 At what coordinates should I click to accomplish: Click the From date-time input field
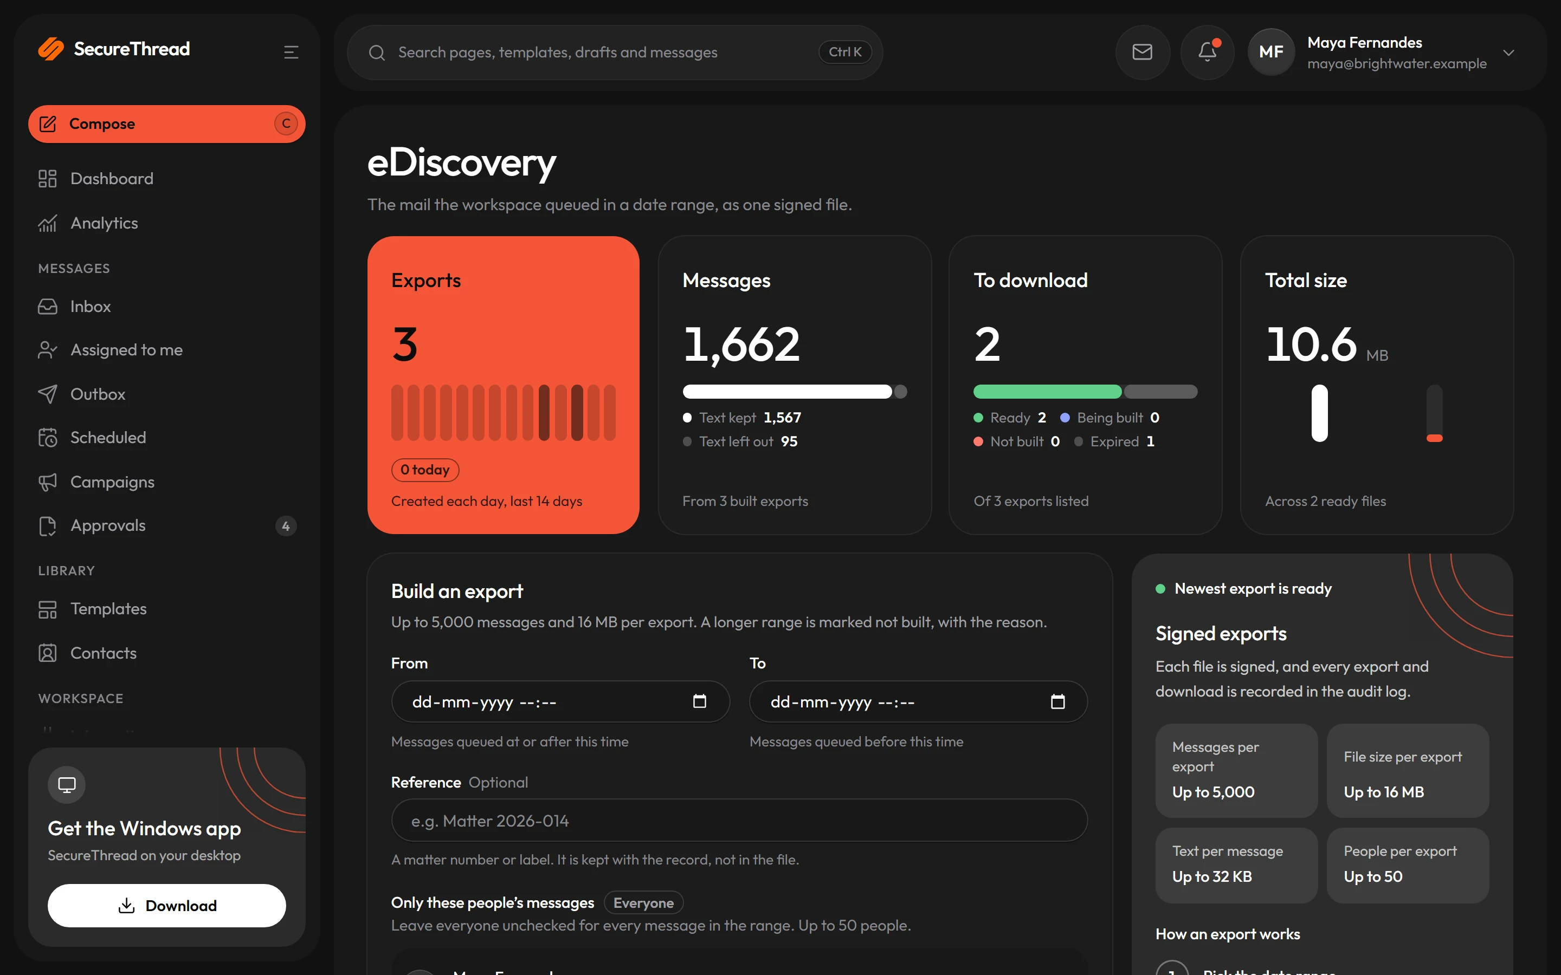click(x=560, y=701)
